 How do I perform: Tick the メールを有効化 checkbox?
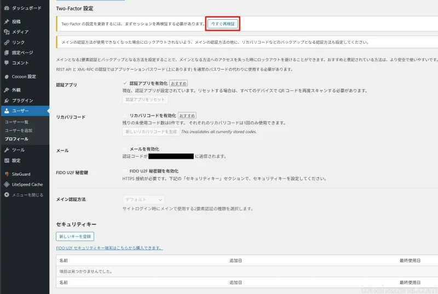click(x=125, y=149)
